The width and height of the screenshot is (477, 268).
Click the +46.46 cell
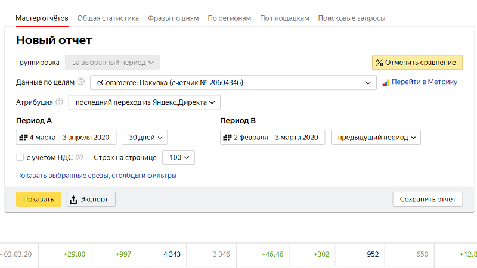(x=263, y=254)
